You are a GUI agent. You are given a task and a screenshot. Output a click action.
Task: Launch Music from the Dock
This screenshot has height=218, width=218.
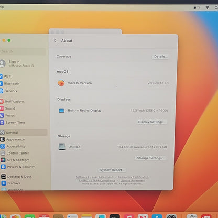point(129,216)
